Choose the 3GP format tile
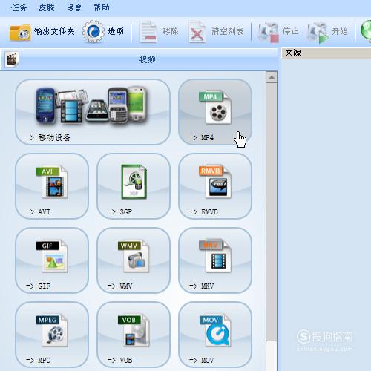The image size is (371, 371). click(x=134, y=186)
